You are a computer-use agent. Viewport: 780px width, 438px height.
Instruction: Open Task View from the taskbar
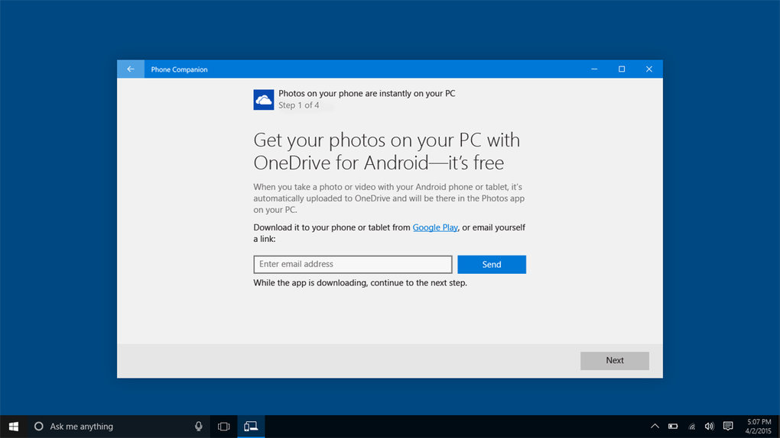click(223, 427)
